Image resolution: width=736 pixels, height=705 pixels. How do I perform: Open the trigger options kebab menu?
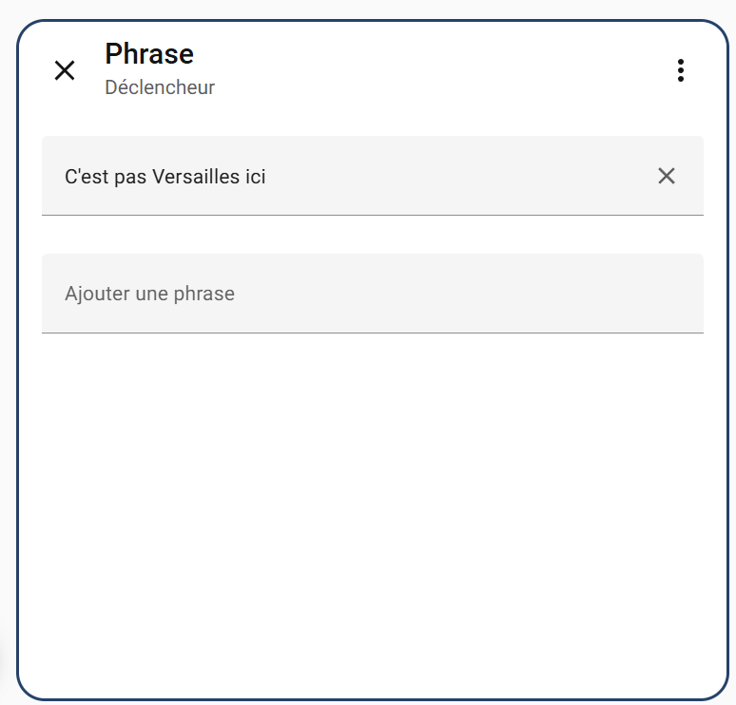point(680,70)
